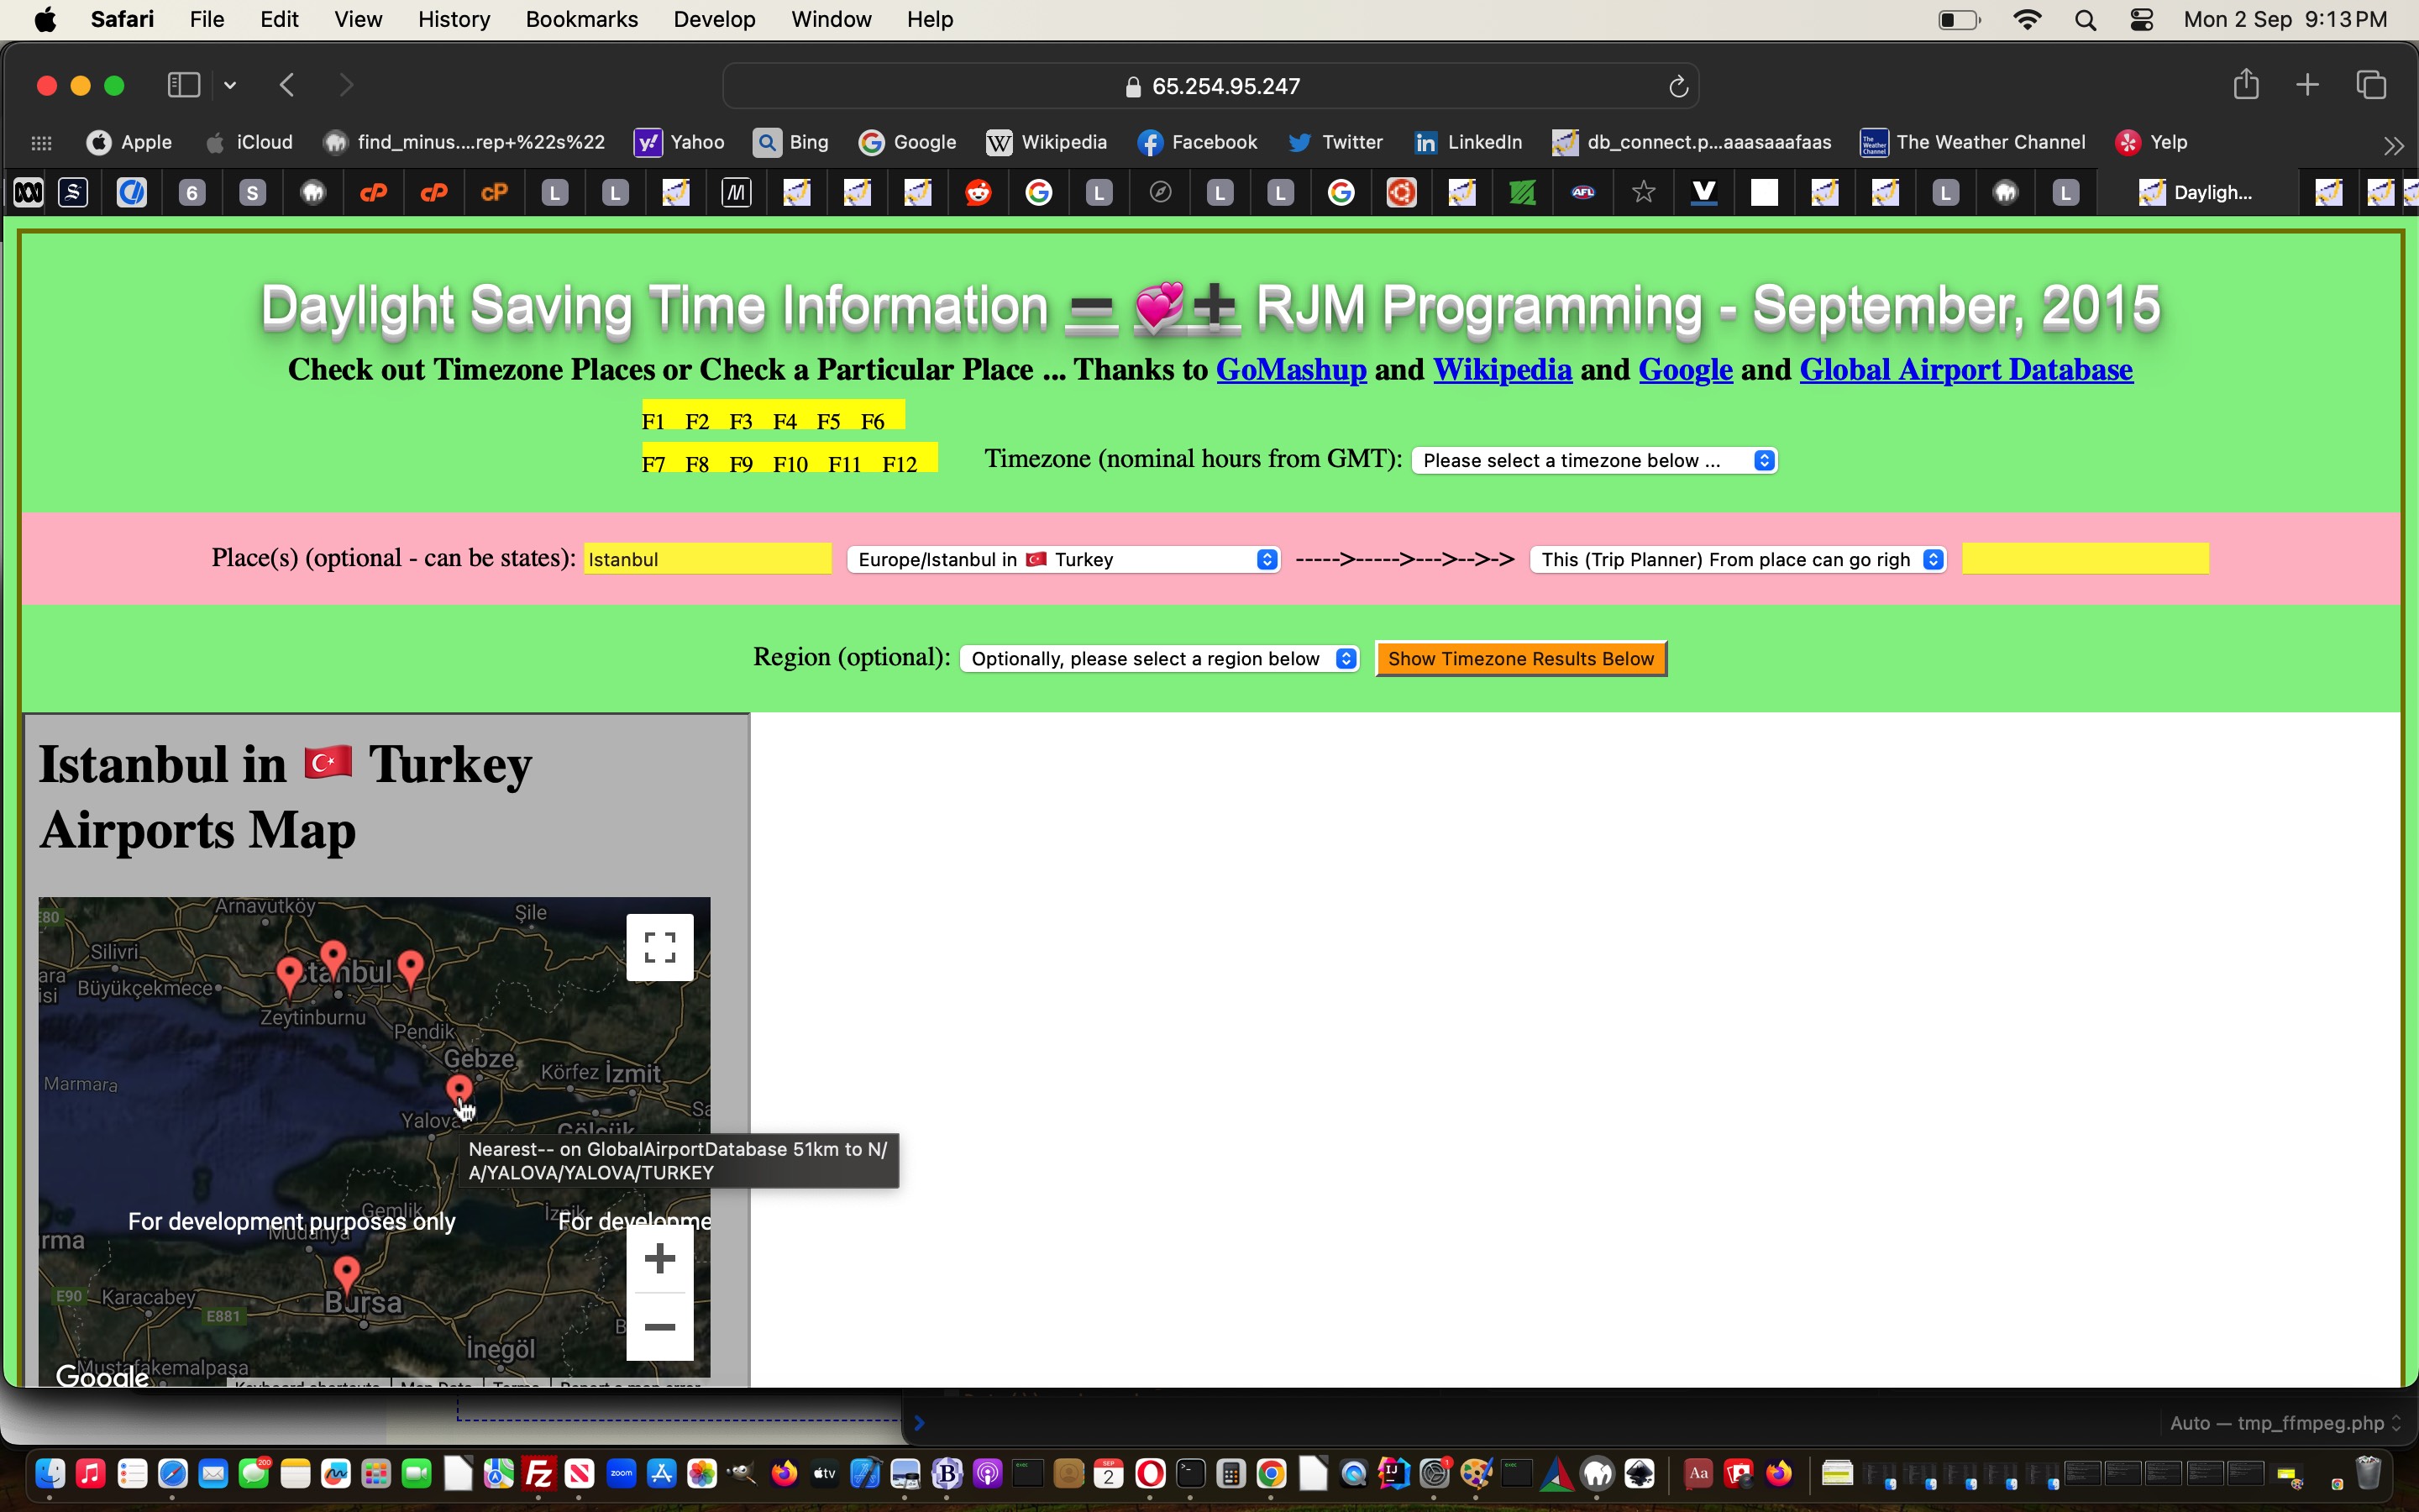Open the Yahoo bookmark
Image resolution: width=2419 pixels, height=1512 pixels.
(679, 143)
